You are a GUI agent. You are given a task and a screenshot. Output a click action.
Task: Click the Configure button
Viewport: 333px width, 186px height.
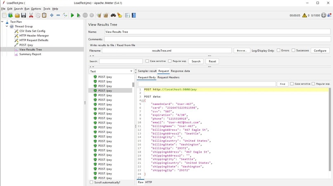[320, 51]
